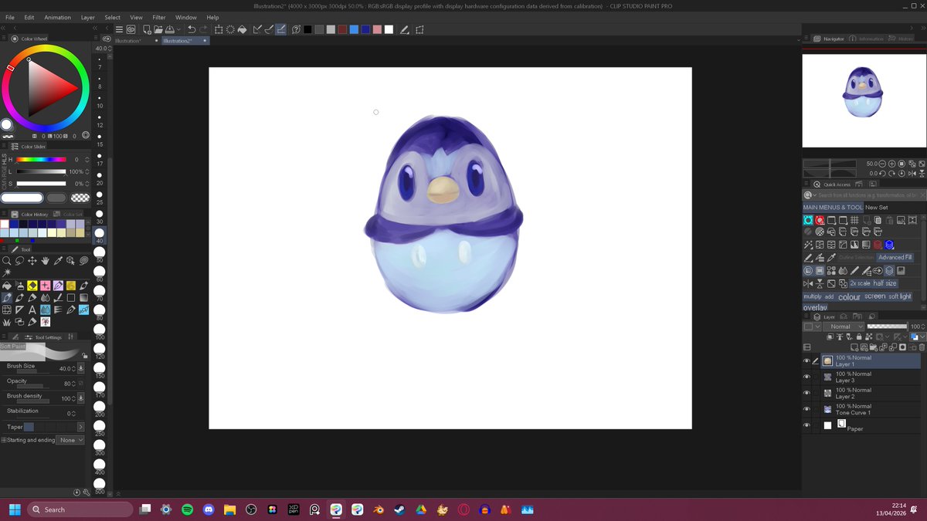Select the Lasso selection tool
Screen dimensions: 927x521
(19, 261)
